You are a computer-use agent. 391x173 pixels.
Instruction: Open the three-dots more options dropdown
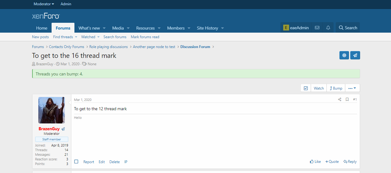352,88
